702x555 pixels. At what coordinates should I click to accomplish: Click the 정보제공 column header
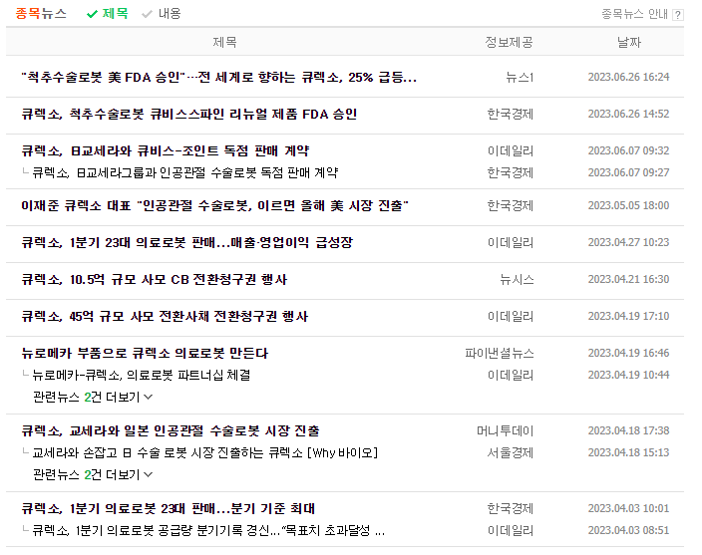coord(509,42)
